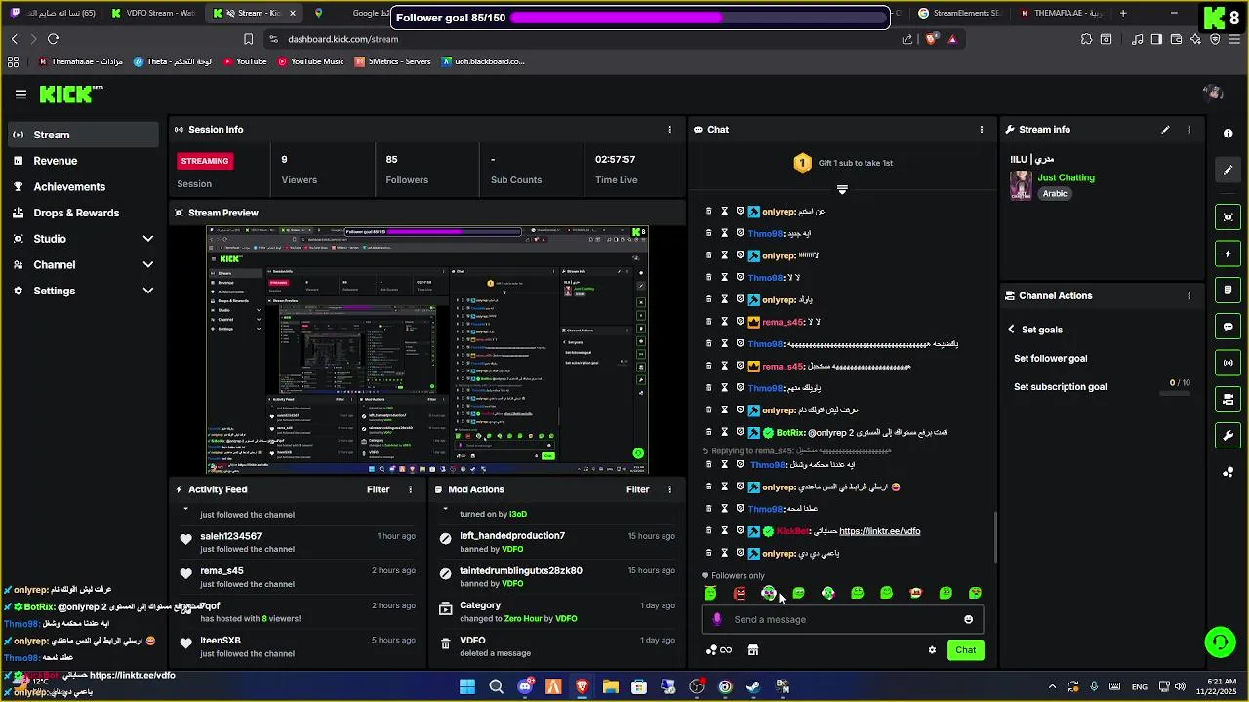Open the Windows Start menu
This screenshot has height=702, width=1249.
pyautogui.click(x=467, y=687)
